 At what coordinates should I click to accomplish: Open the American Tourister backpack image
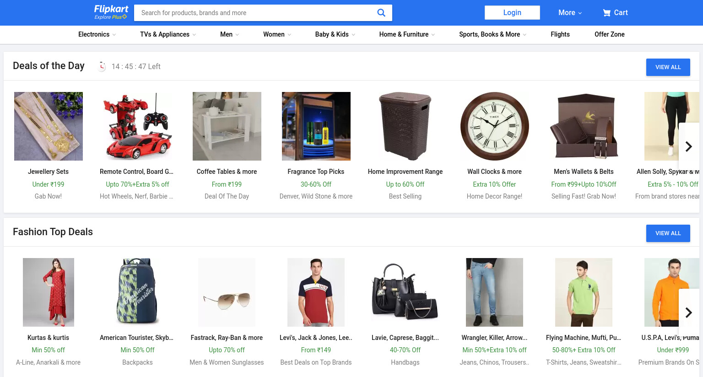pyautogui.click(x=138, y=292)
